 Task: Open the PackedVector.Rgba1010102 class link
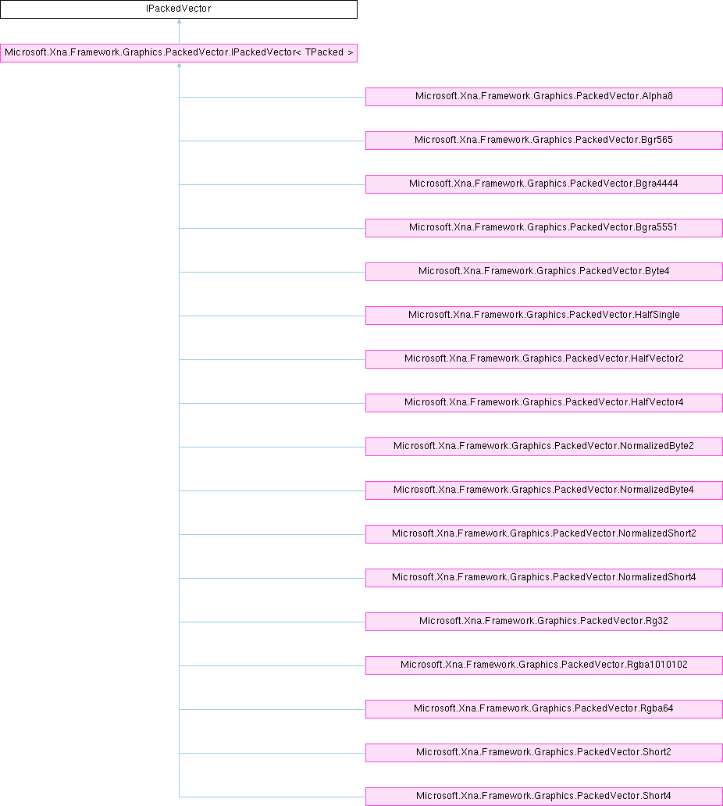coord(544,665)
